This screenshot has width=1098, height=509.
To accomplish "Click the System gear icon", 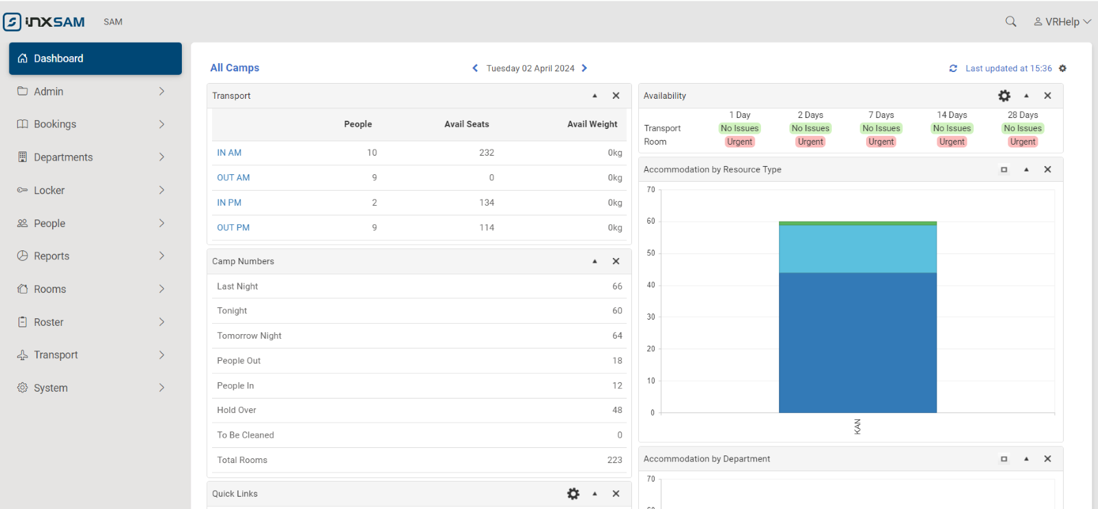I will pyautogui.click(x=23, y=388).
